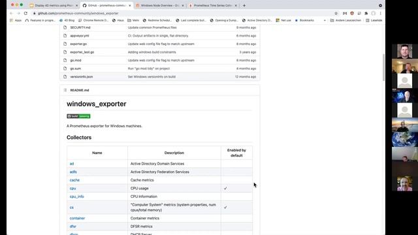Open the Mehr bookmarks folder
The height and width of the screenshot is (235, 418).
(x=133, y=20)
